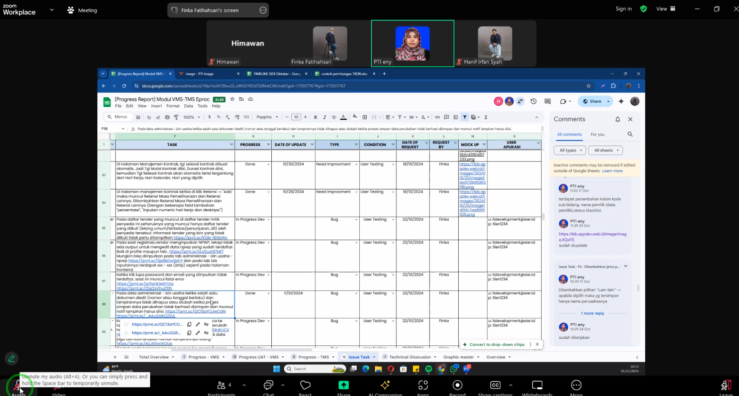Viewport: 739px width, 396px height.
Task: Open the Zoom Apps icon
Action: 423,385
